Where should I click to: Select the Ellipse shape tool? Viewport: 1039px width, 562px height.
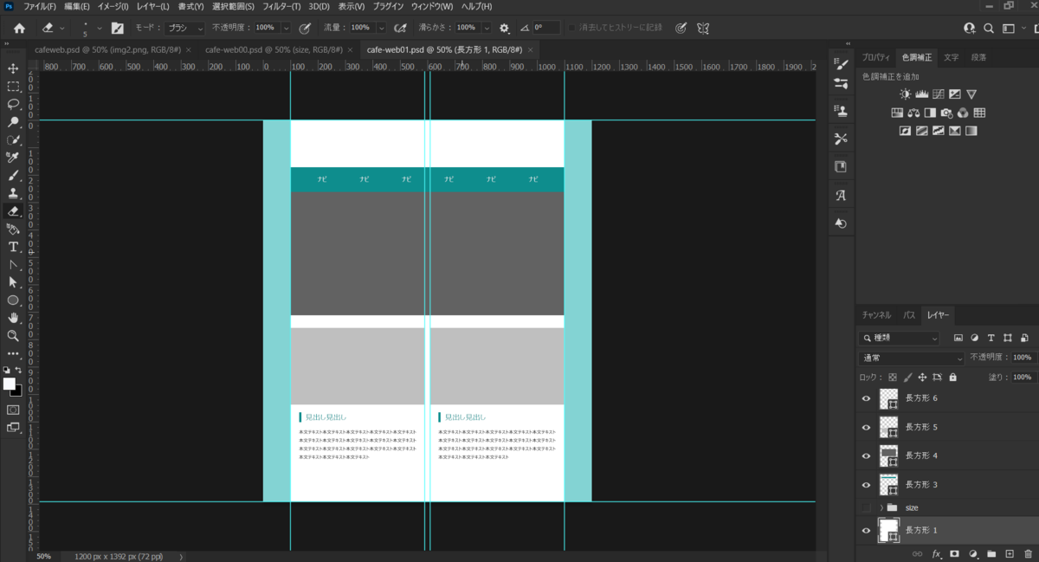(x=13, y=300)
